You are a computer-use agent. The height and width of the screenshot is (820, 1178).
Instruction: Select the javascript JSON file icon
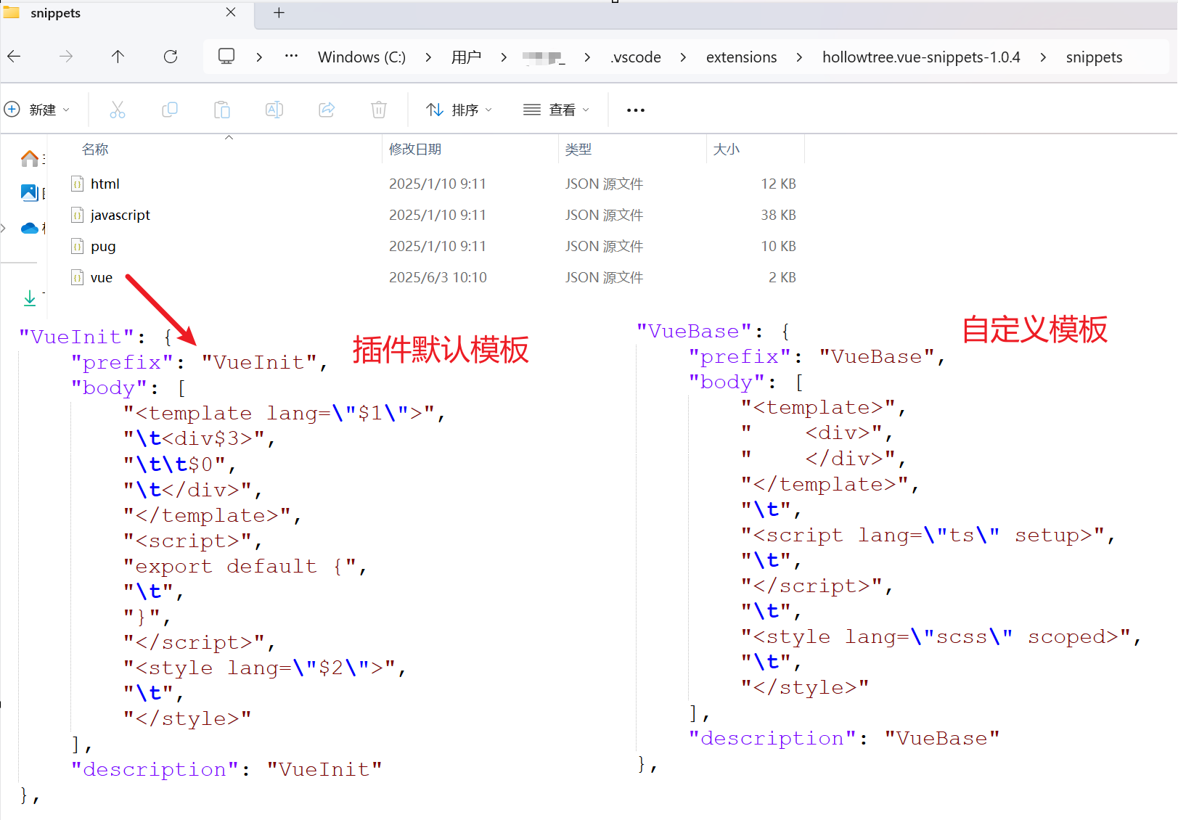click(78, 215)
